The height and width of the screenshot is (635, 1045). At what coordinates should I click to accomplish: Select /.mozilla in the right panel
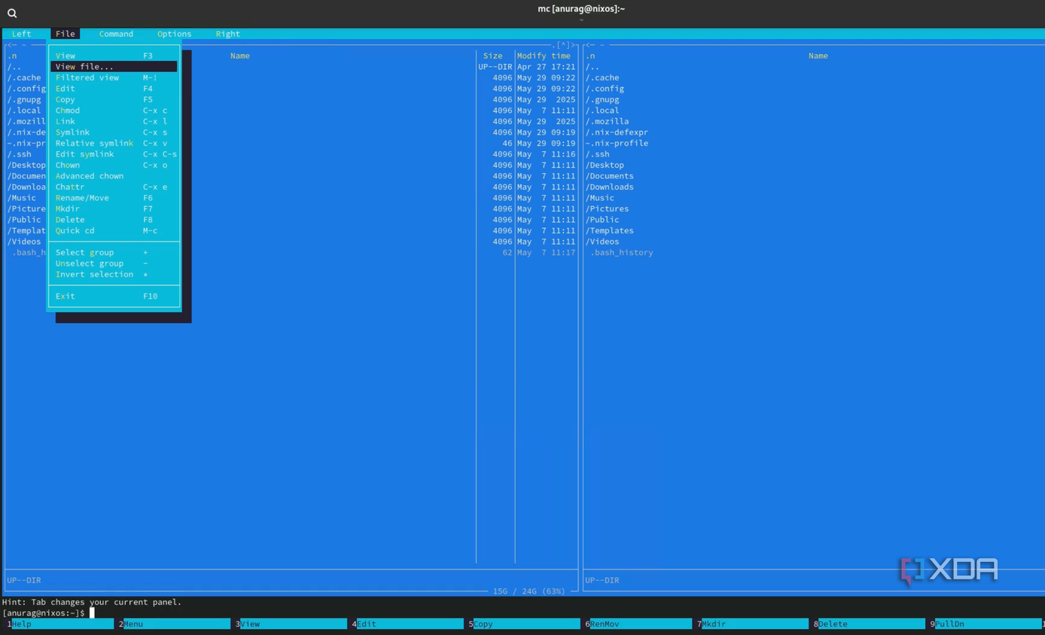(x=607, y=121)
